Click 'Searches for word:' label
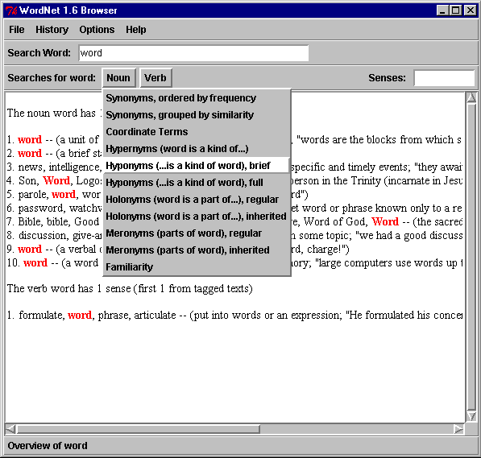Screen dimensions: 481x458 click(x=52, y=78)
